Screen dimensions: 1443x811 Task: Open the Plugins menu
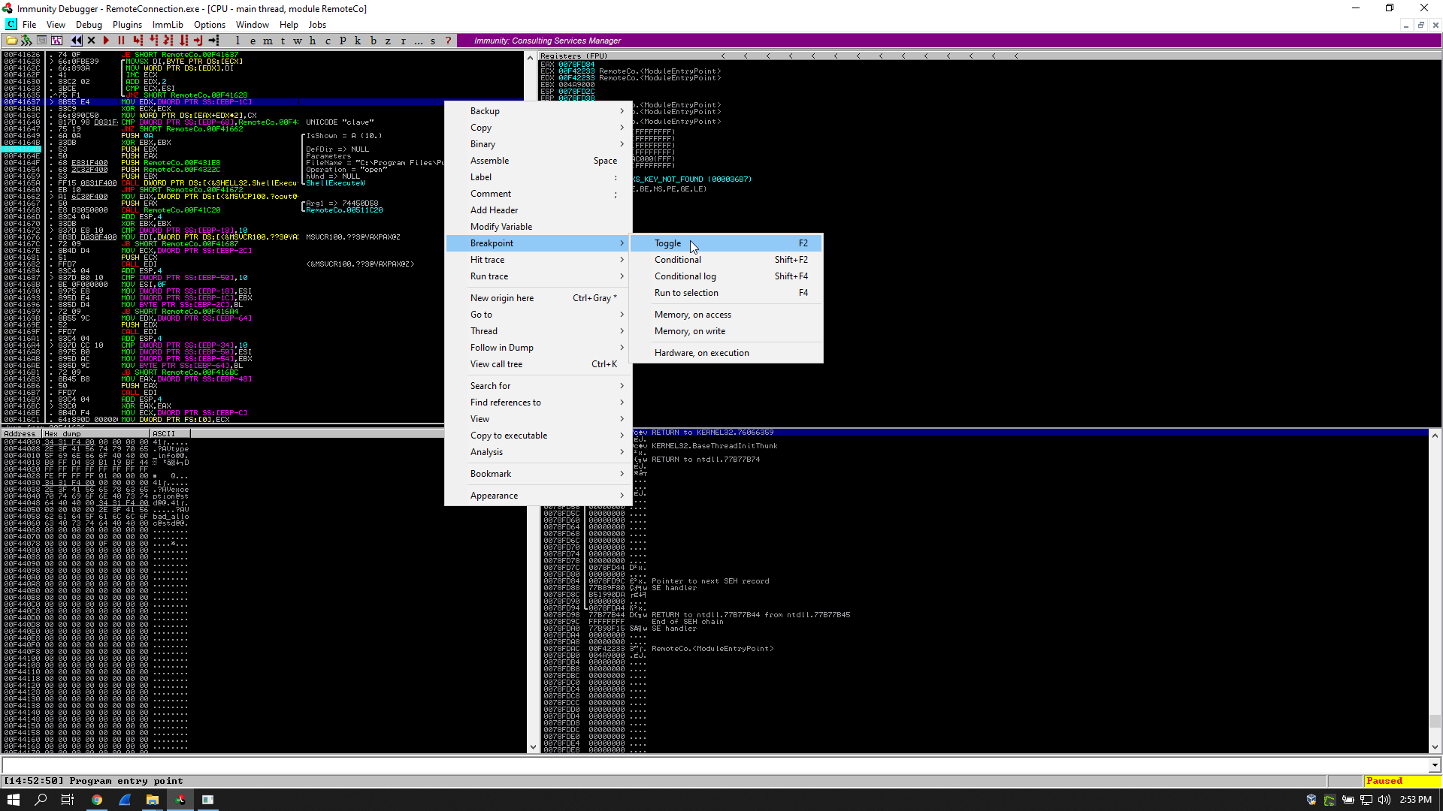pyautogui.click(x=127, y=25)
